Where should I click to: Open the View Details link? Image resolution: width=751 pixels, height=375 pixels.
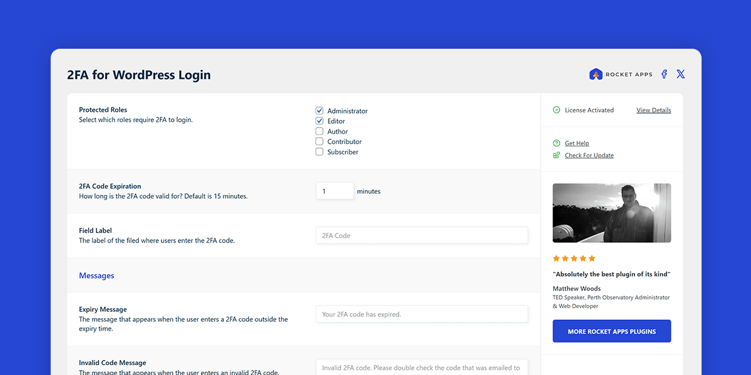tap(653, 110)
